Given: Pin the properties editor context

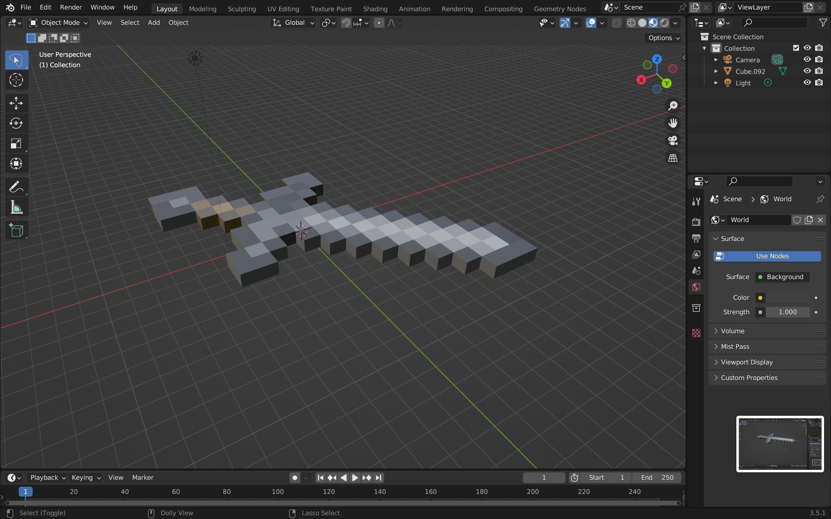Looking at the screenshot, I should [x=820, y=200].
